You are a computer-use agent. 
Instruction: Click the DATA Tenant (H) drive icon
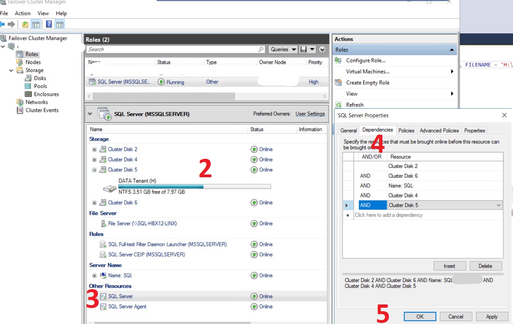(x=110, y=188)
